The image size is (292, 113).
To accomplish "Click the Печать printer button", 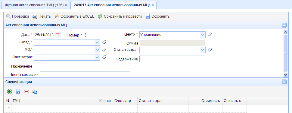I will [x=42, y=16].
